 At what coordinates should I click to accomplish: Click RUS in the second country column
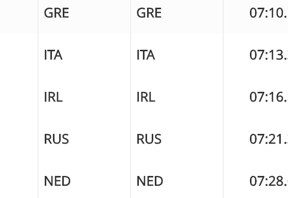click(x=149, y=139)
